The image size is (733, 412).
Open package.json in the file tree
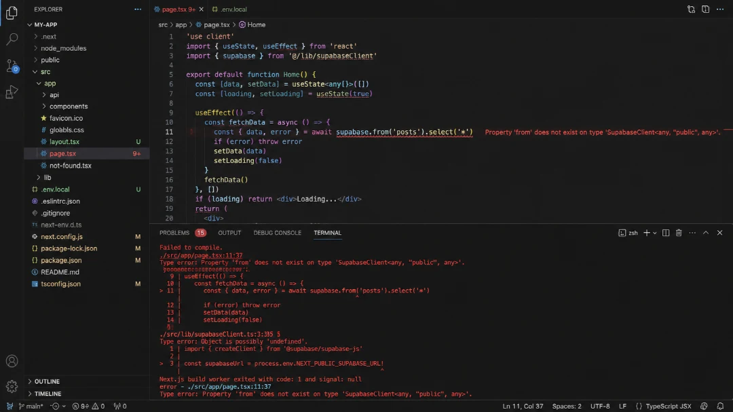coord(61,260)
